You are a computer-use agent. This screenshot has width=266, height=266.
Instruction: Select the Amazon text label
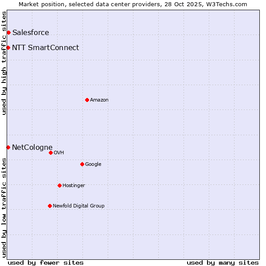point(99,100)
